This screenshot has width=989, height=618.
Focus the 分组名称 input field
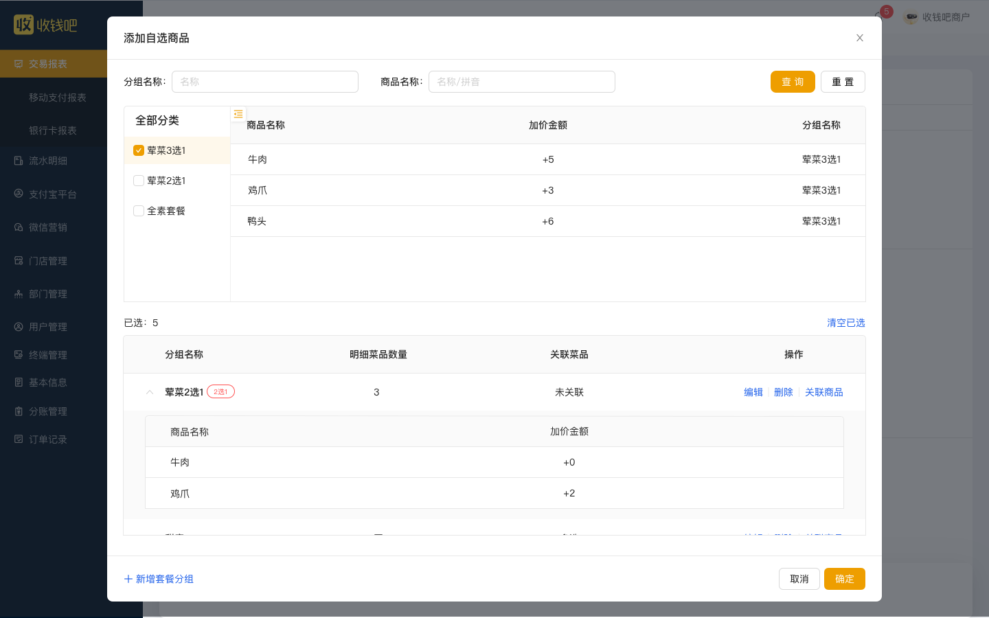tap(265, 82)
